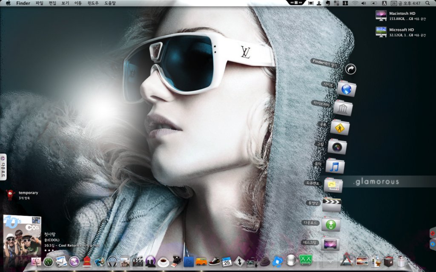Click the date and time 금 오후 4:47
The height and width of the screenshot is (272, 436).
point(409,3)
